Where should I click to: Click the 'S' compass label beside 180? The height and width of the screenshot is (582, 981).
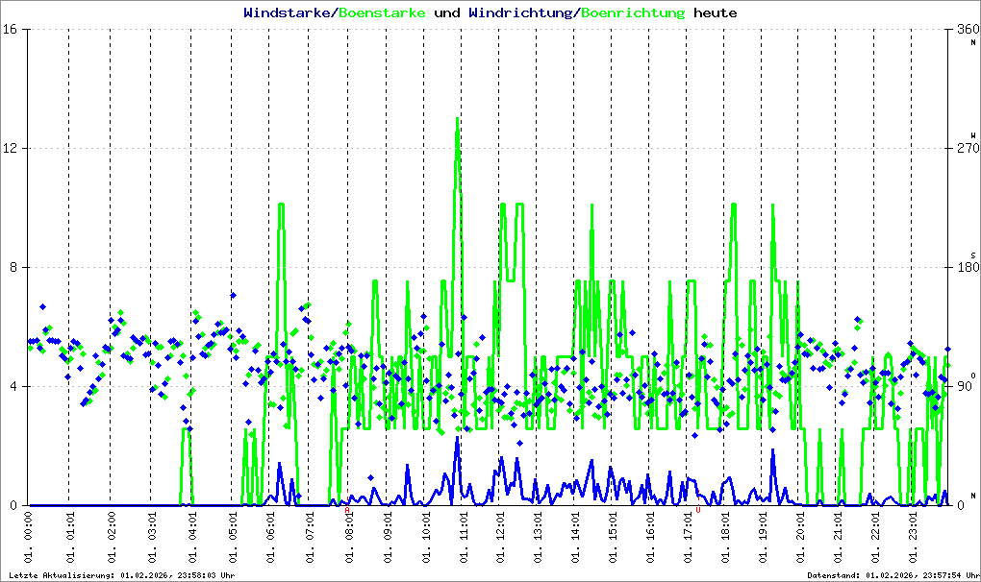[973, 255]
